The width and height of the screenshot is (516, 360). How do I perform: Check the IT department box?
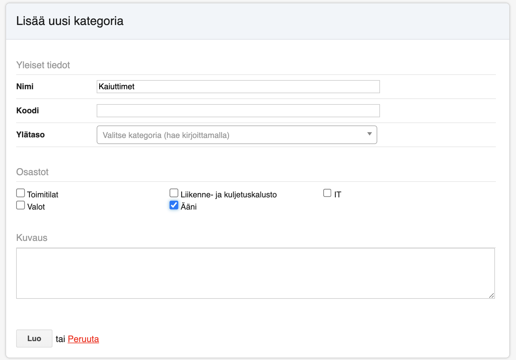tap(327, 193)
